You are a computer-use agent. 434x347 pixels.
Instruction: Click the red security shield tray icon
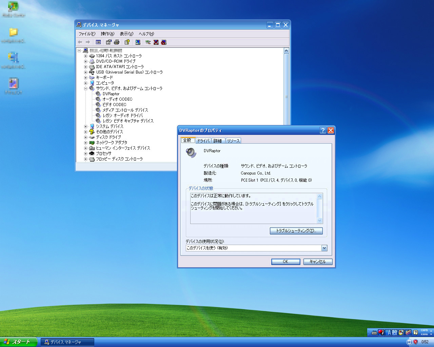pyautogui.click(x=416, y=342)
